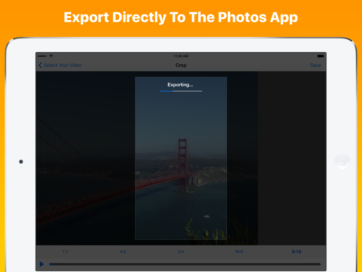Tap the cropped video preview area
This screenshot has width=362, height=272.
tap(181, 158)
